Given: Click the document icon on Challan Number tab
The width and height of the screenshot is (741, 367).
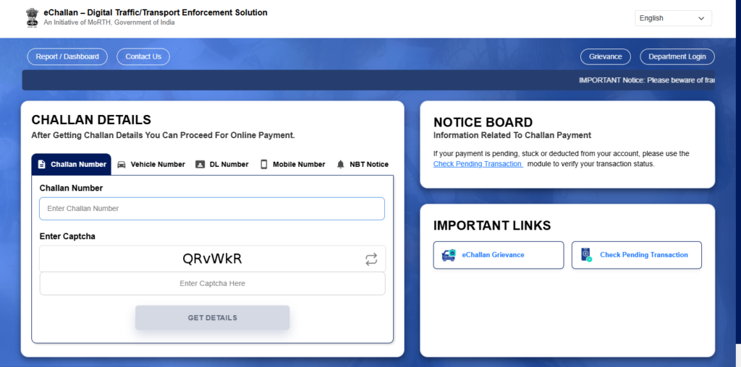Looking at the screenshot, I should click(x=41, y=164).
